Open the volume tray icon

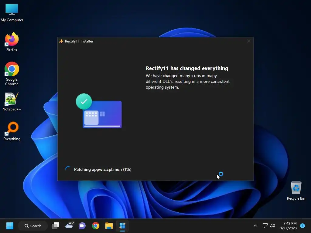[x=272, y=226]
